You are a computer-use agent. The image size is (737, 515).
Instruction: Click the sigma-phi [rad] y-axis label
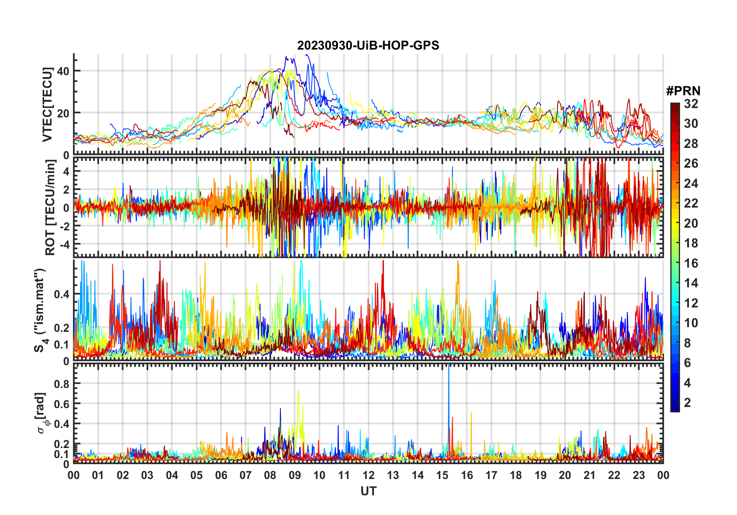(x=42, y=413)
